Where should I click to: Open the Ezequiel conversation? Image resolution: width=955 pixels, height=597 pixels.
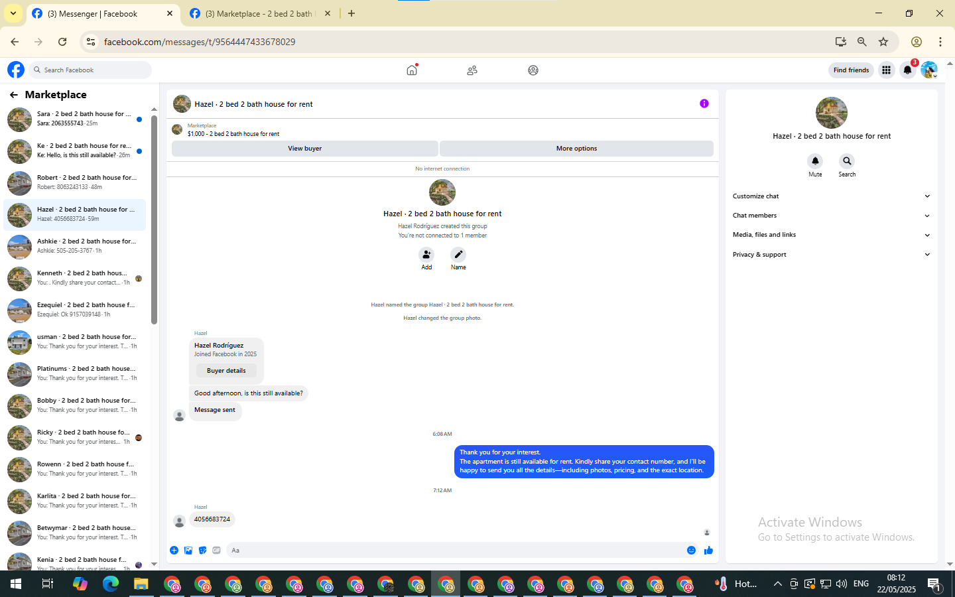tap(74, 310)
